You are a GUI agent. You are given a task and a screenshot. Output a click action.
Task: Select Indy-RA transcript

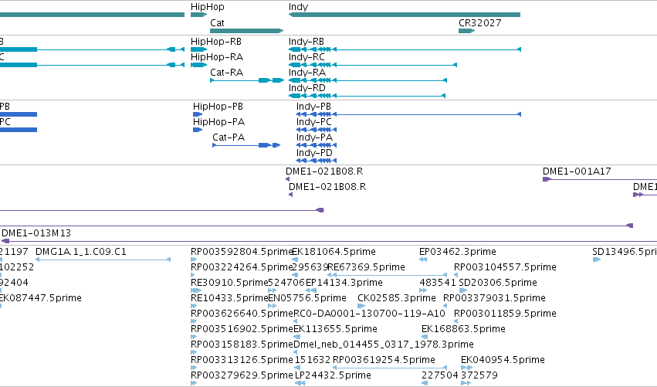click(367, 80)
